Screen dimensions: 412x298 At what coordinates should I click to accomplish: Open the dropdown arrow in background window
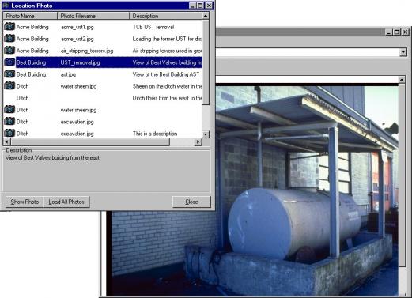(403, 52)
